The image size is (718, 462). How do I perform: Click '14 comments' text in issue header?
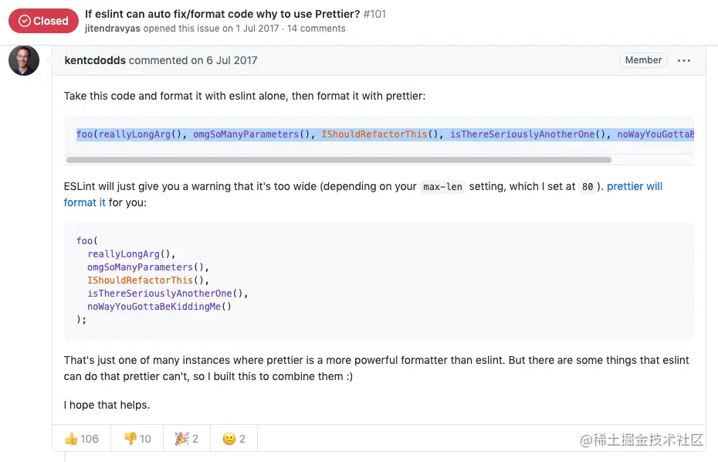point(316,29)
